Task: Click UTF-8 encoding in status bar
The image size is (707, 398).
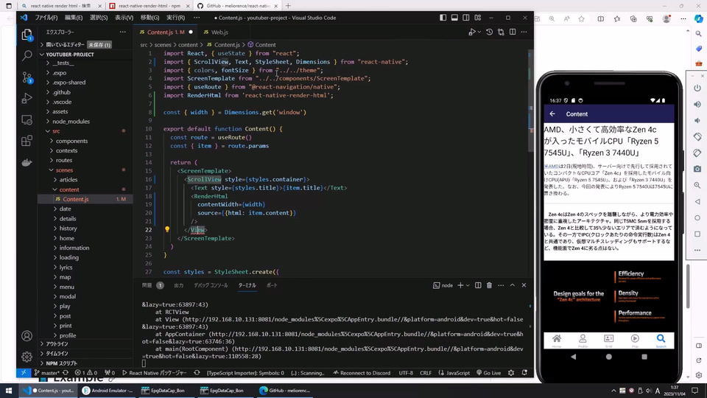Action: coord(406,373)
